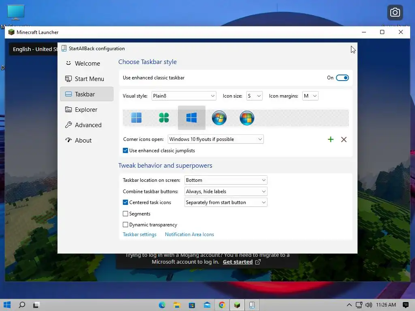This screenshot has height=311, width=415.
Task: Click the StartAllBack configuration title icon
Action: pyautogui.click(x=64, y=49)
